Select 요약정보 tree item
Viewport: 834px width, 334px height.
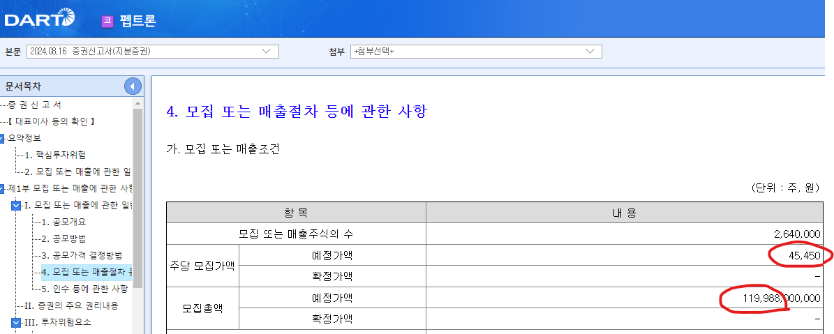pos(24,139)
